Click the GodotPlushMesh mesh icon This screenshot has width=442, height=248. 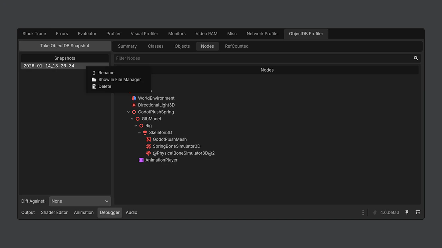pos(148,139)
